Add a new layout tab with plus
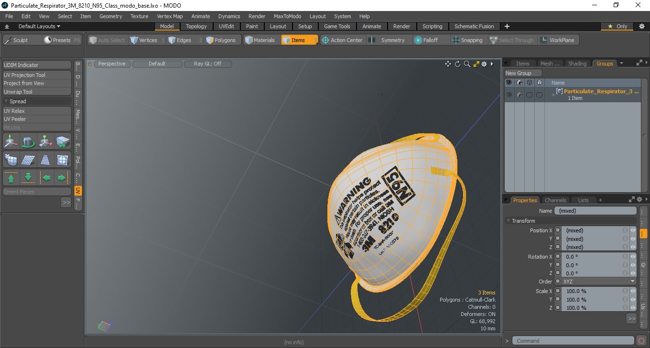This screenshot has width=650, height=348. pyautogui.click(x=507, y=26)
